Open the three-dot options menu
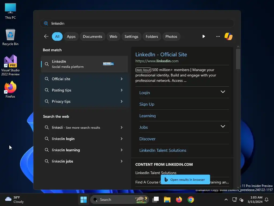Viewport: 274px width, 206px height. pos(218,36)
